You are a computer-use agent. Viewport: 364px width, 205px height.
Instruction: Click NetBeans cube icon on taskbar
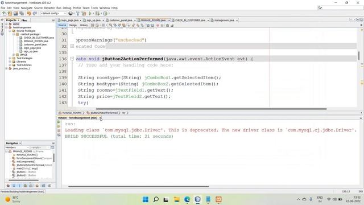(x=197, y=199)
